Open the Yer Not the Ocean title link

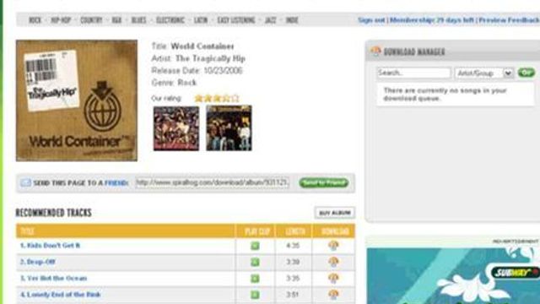(x=54, y=278)
